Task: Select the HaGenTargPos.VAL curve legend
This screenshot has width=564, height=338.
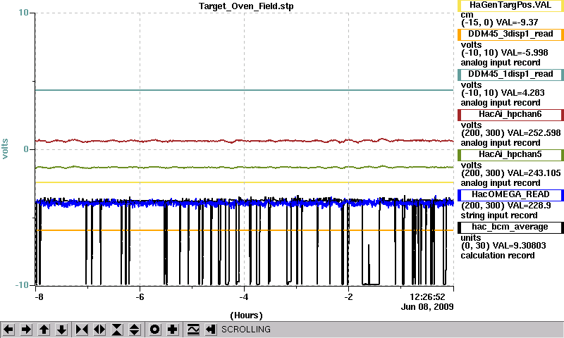Action: point(510,6)
